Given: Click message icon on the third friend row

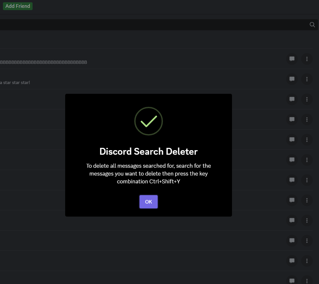Looking at the screenshot, I should point(292,99).
